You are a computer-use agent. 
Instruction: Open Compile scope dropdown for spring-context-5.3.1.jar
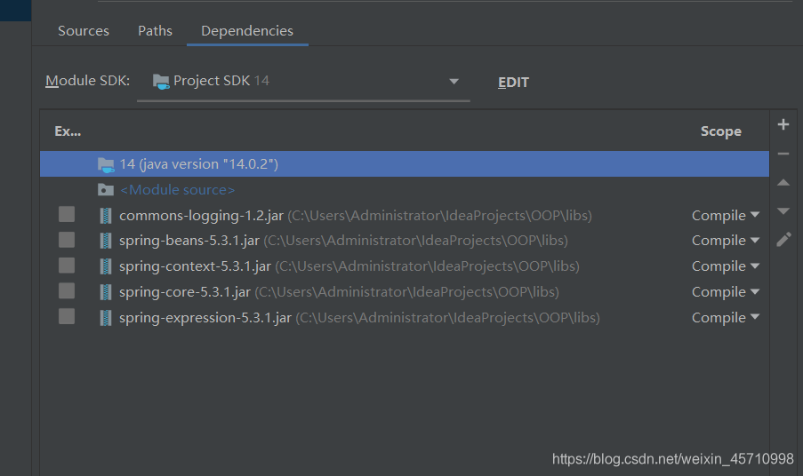click(725, 266)
